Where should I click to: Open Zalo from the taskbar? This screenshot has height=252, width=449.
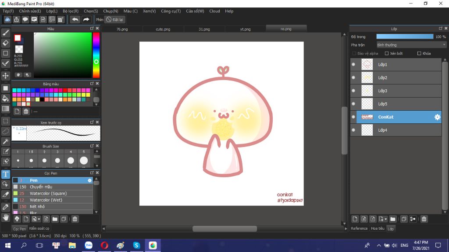tap(89, 245)
